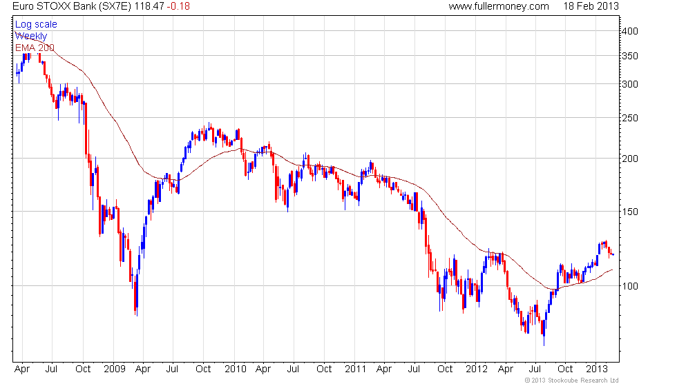This screenshot has height=386, width=677.
Task: Click the 'Weekly' timeframe label
Action: [31, 36]
